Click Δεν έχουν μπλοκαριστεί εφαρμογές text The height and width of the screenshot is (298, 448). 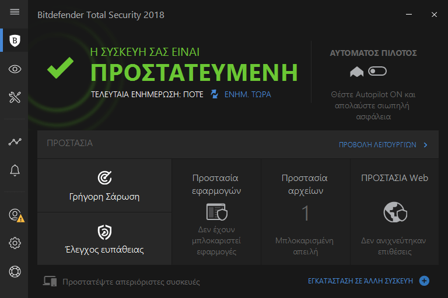click(x=216, y=241)
